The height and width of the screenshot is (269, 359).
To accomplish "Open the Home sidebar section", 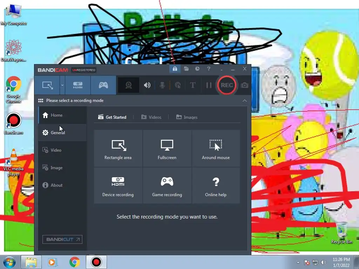I will pyautogui.click(x=62, y=115).
